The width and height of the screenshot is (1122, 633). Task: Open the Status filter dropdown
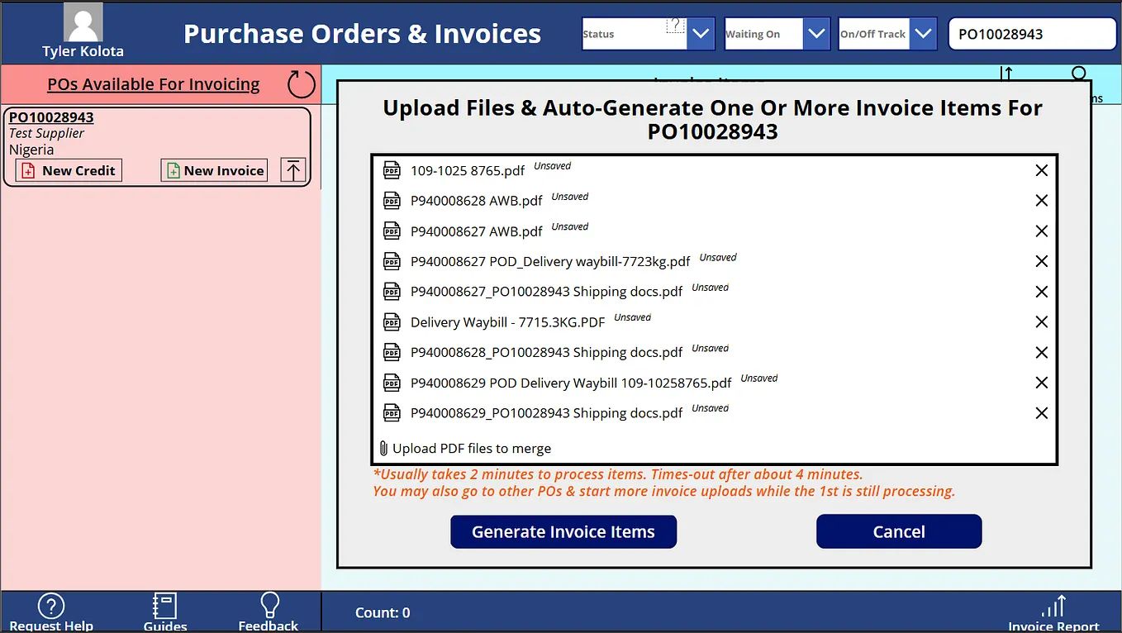(x=701, y=33)
